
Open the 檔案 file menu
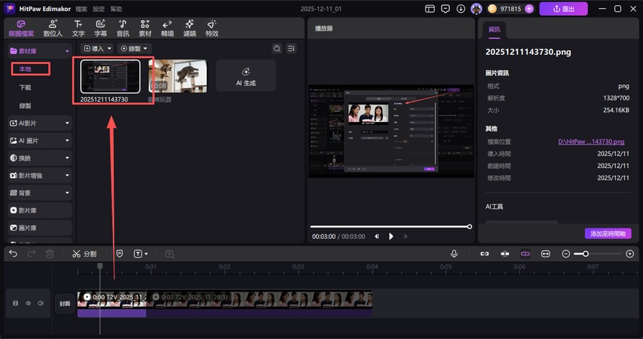[x=81, y=9]
